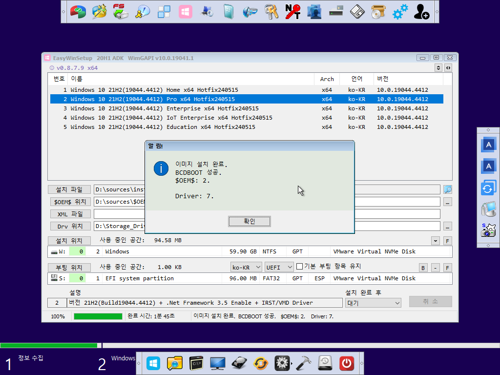This screenshot has height=375, width=500.
Task: Click the description field with 21H2 build text
Action: coord(205,303)
